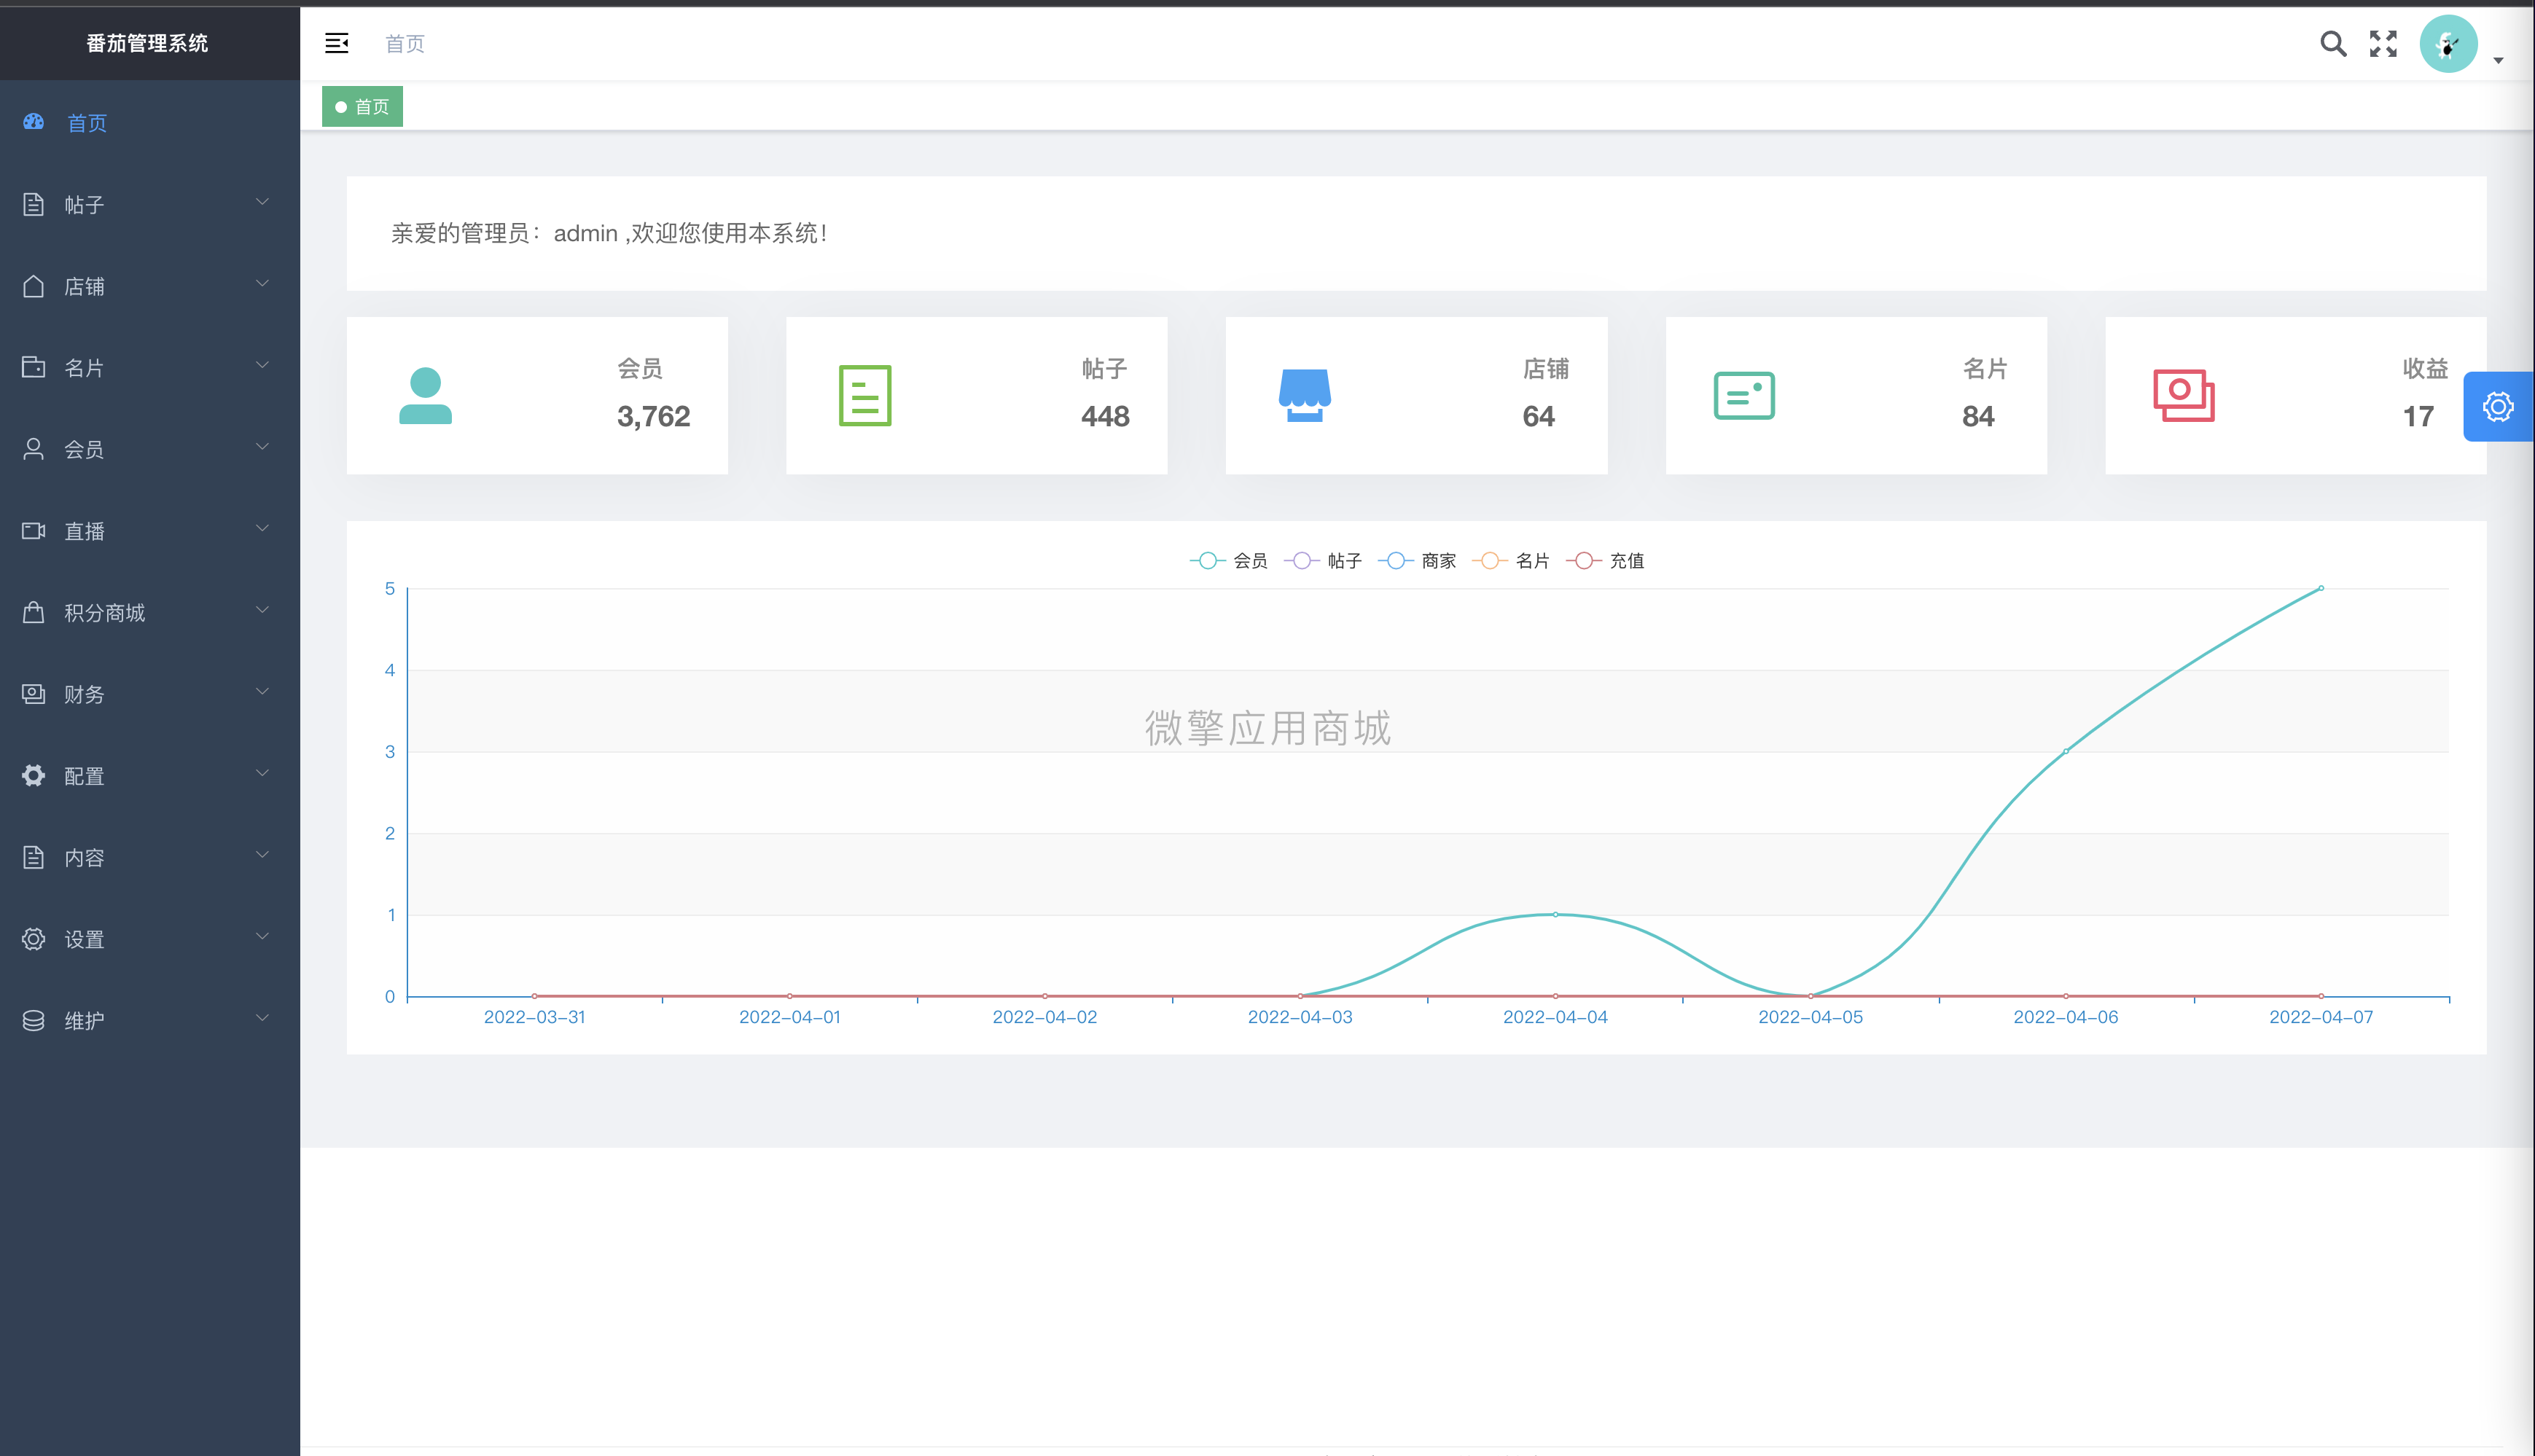Click the 直播 camera icon in sidebar
2535x1456 pixels.
click(x=34, y=531)
